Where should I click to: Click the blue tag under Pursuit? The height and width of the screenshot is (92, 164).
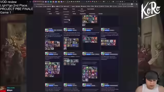pos(107,86)
